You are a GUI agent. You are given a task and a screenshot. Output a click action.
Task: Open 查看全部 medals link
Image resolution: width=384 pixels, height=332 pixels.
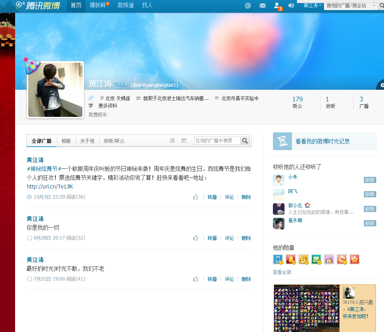click(x=282, y=272)
